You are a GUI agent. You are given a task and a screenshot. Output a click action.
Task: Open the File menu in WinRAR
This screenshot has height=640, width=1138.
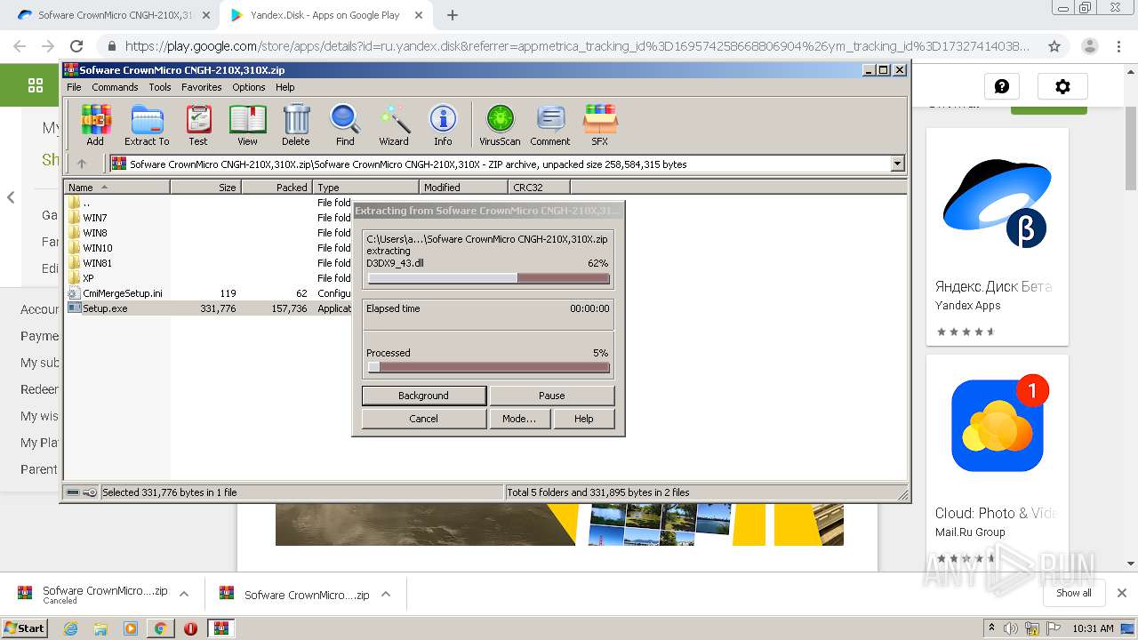74,87
